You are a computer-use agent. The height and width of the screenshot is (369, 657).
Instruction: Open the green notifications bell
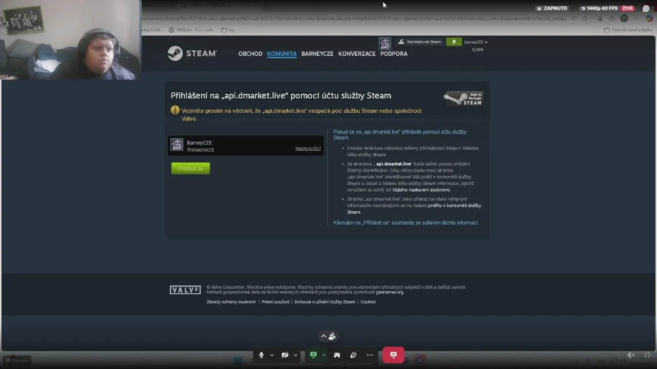tap(454, 42)
